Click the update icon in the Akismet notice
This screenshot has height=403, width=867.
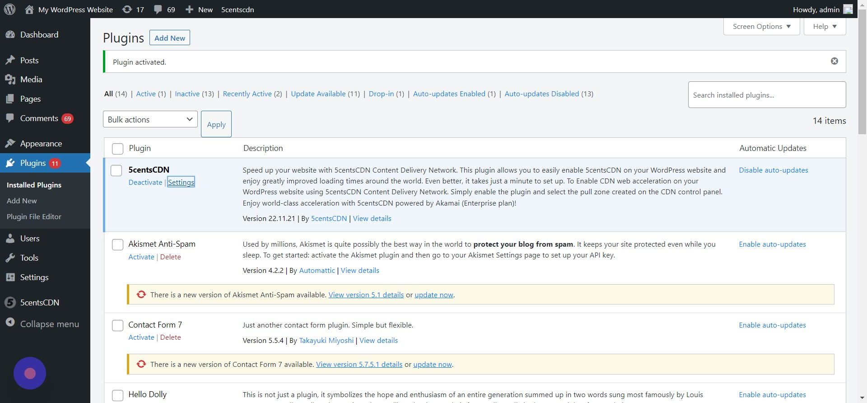tap(141, 295)
